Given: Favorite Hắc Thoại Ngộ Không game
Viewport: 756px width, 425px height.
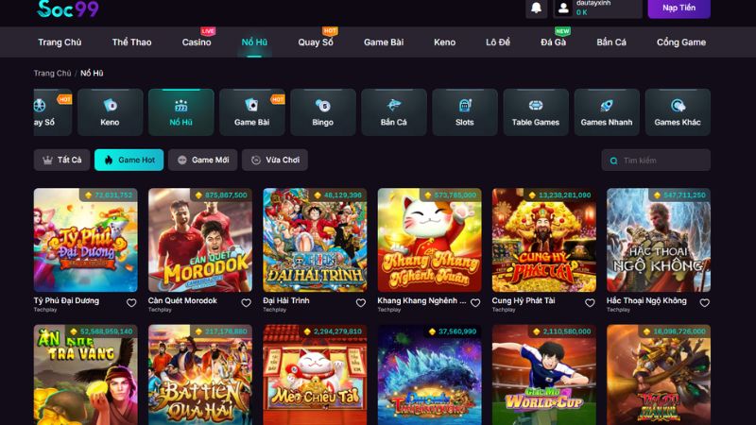Looking at the screenshot, I should [x=704, y=303].
